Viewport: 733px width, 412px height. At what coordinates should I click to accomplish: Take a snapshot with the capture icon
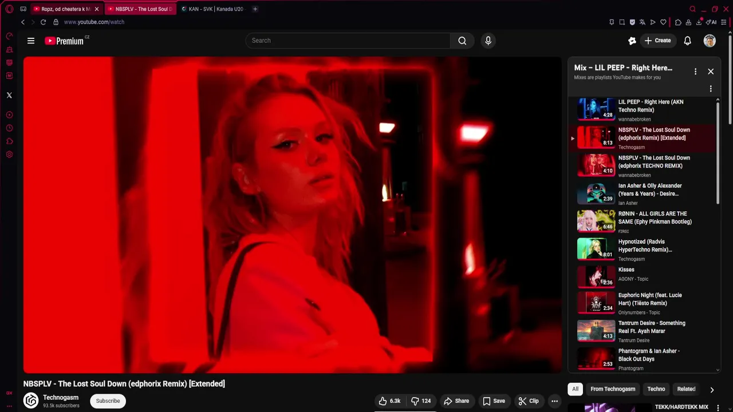[622, 22]
